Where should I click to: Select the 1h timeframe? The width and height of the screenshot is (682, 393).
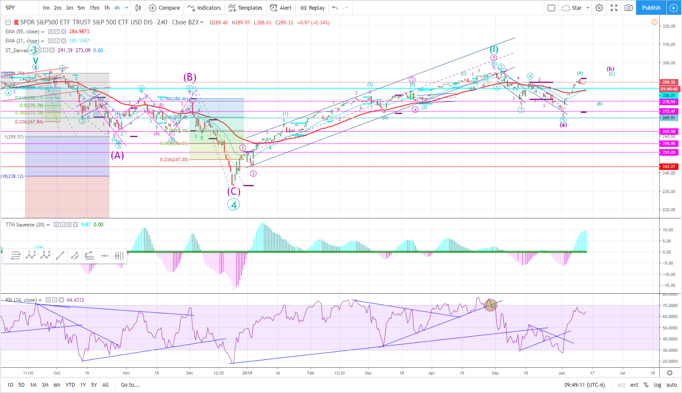point(107,8)
